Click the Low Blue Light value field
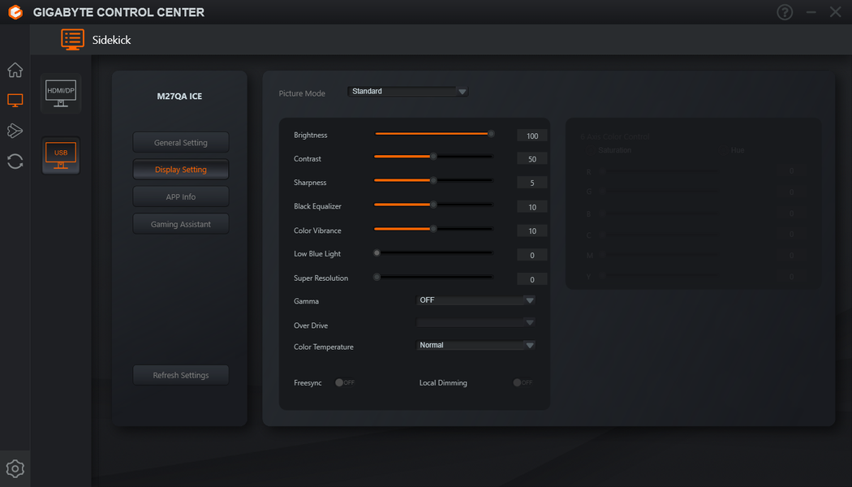Viewport: 852px width, 487px height. pyautogui.click(x=532, y=255)
